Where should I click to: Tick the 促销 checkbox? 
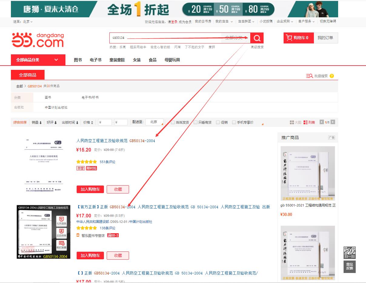(x=218, y=122)
